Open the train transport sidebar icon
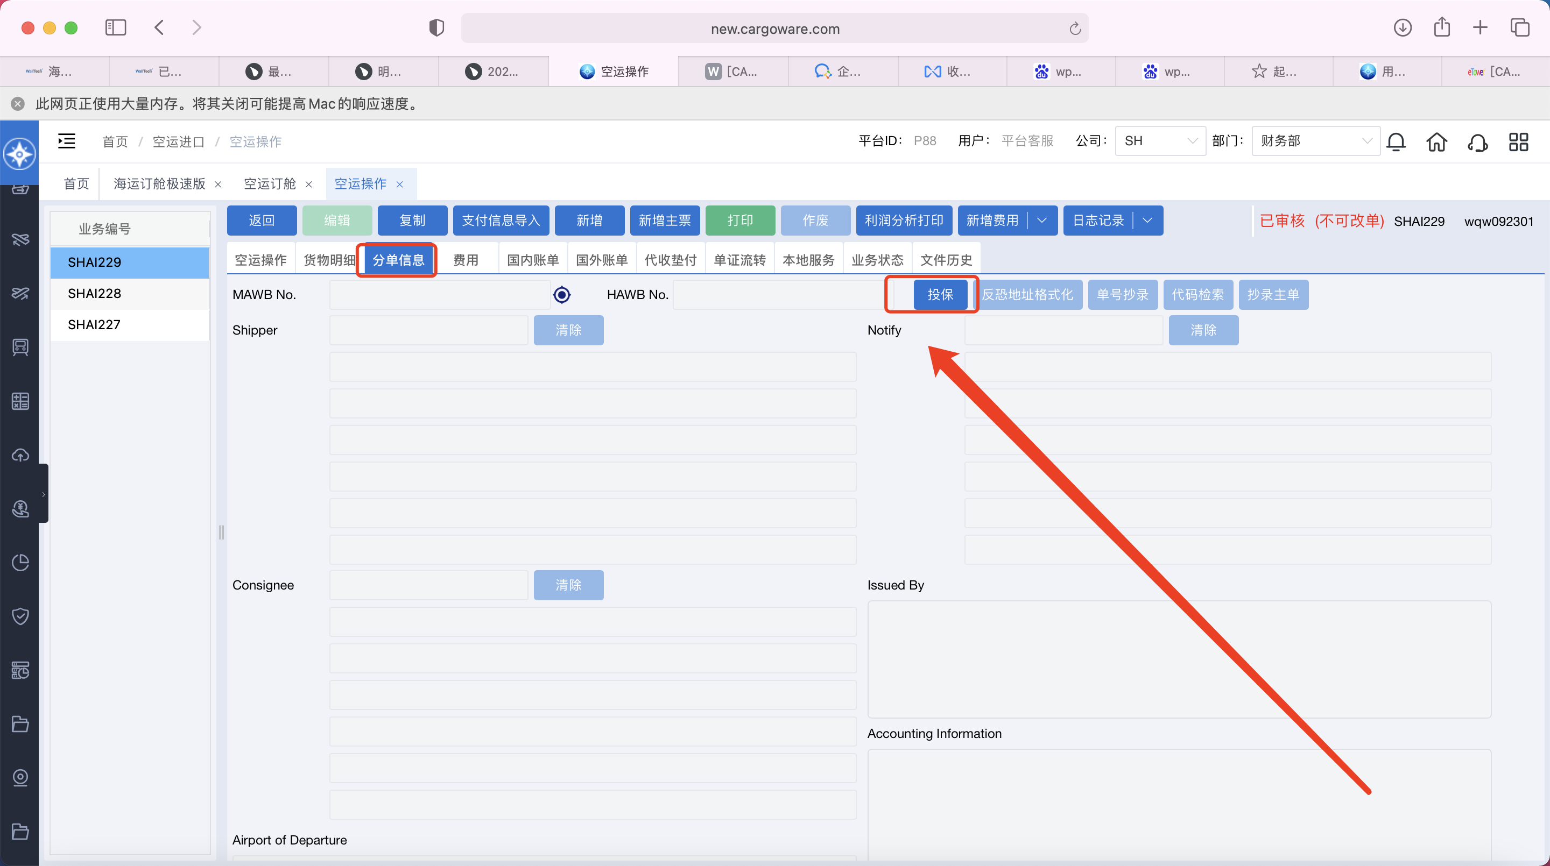The height and width of the screenshot is (866, 1550). point(20,347)
